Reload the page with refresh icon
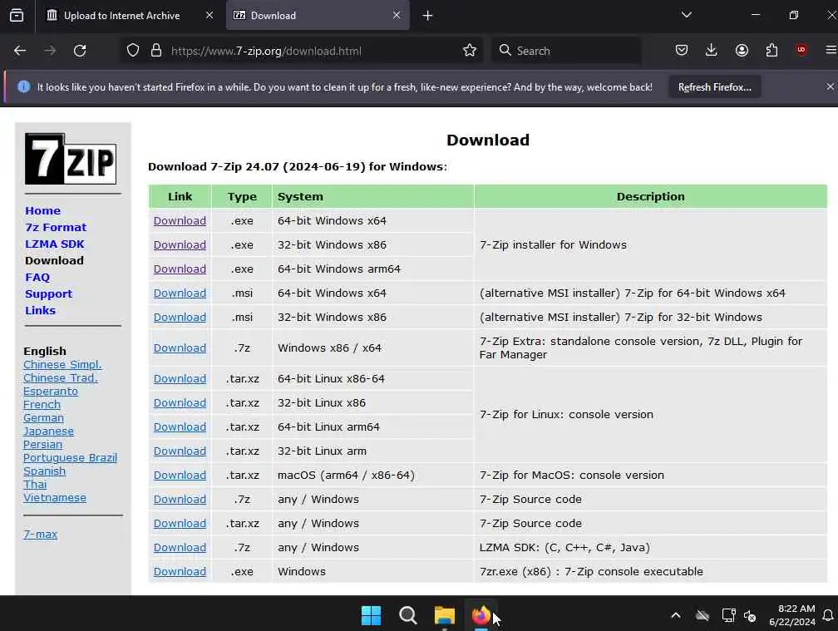The image size is (838, 631). 80,50
